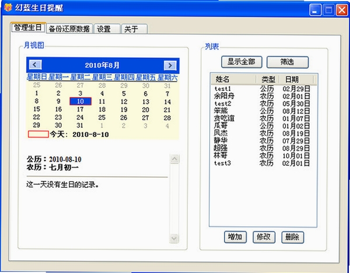Select 凤杰 row in list
The width and height of the screenshot is (350, 273).
coord(262,133)
